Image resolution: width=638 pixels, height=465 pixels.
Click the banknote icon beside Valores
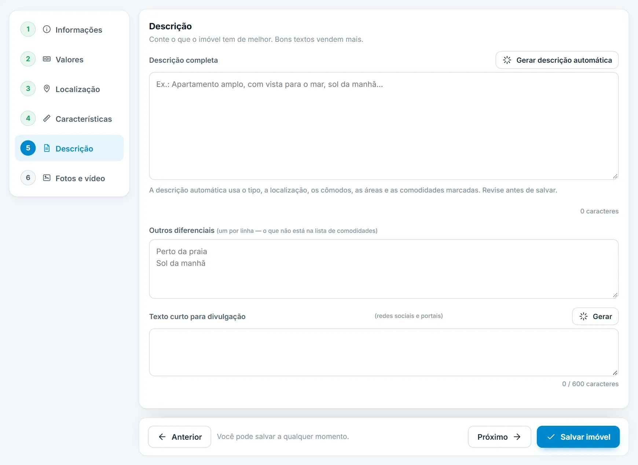click(47, 59)
